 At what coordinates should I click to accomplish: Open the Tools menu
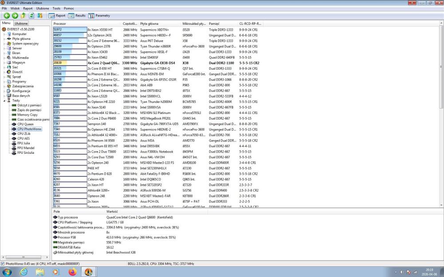(56, 8)
